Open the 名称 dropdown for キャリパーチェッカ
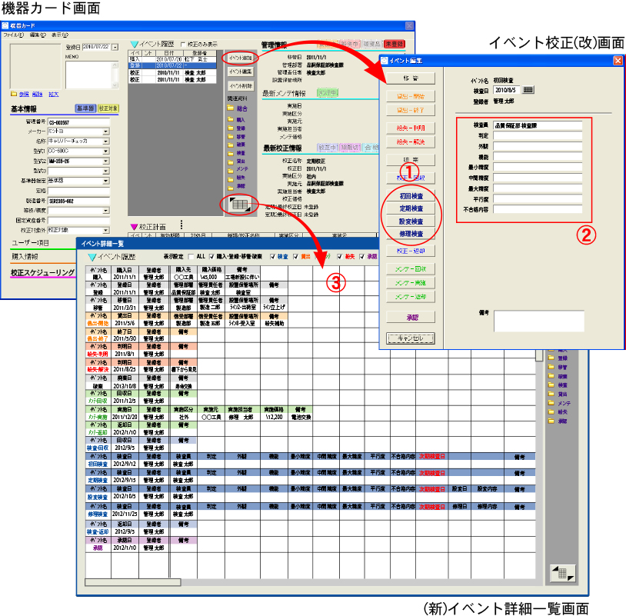The image size is (626, 616). [x=106, y=141]
